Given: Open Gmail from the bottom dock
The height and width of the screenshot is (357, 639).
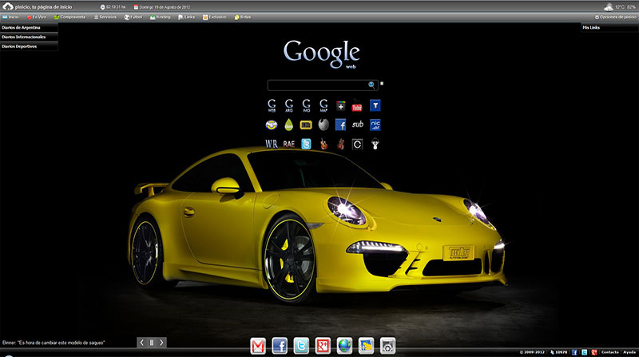Looking at the screenshot, I should (259, 345).
